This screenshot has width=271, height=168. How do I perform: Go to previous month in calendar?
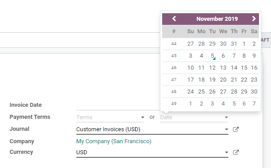(x=174, y=19)
